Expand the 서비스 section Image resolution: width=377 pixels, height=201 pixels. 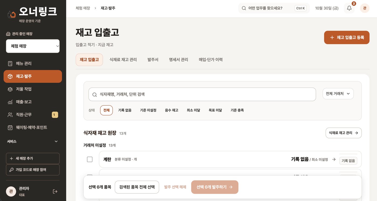pos(33,141)
